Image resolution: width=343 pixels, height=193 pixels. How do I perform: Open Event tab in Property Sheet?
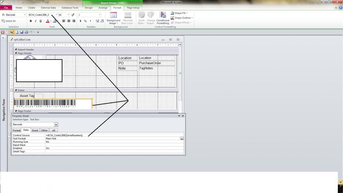click(35, 130)
